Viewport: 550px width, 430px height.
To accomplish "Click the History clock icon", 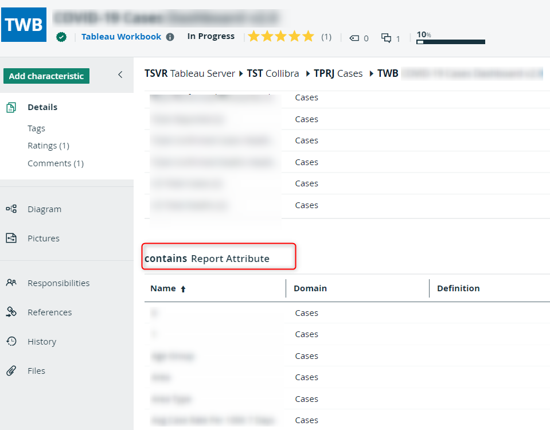I will pos(11,341).
